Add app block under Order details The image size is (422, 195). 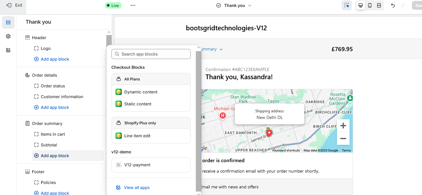tap(52, 107)
